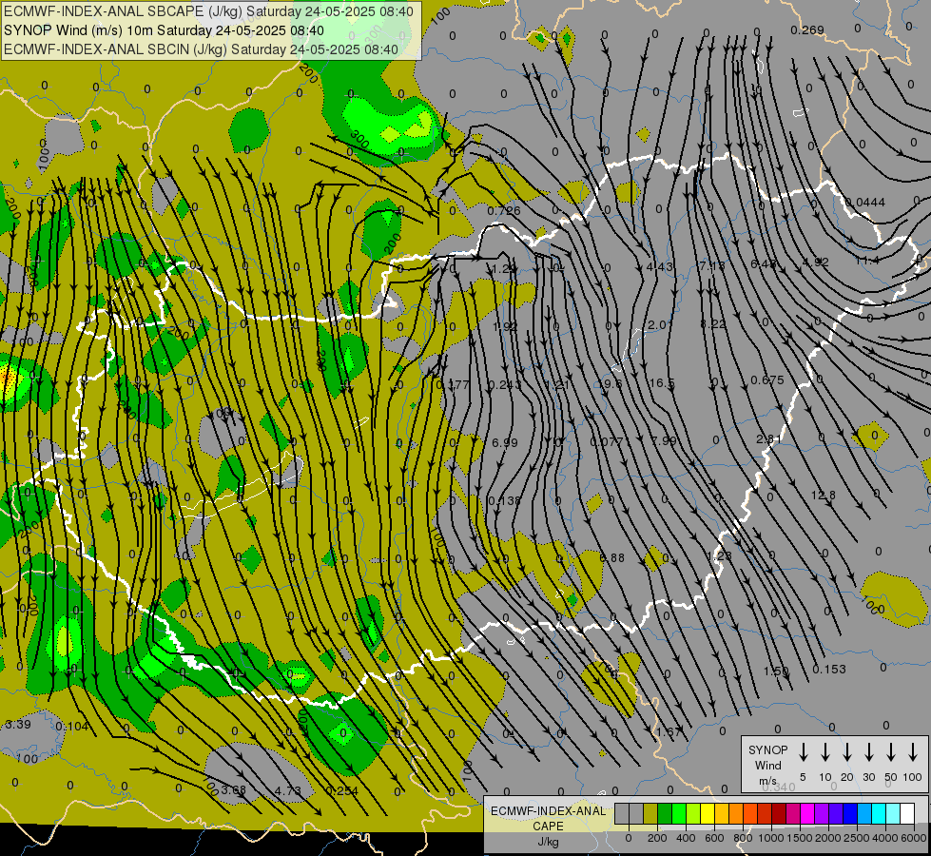The height and width of the screenshot is (856, 931).
Task: Click the 0.0444 value on the map
Action: pos(865,202)
